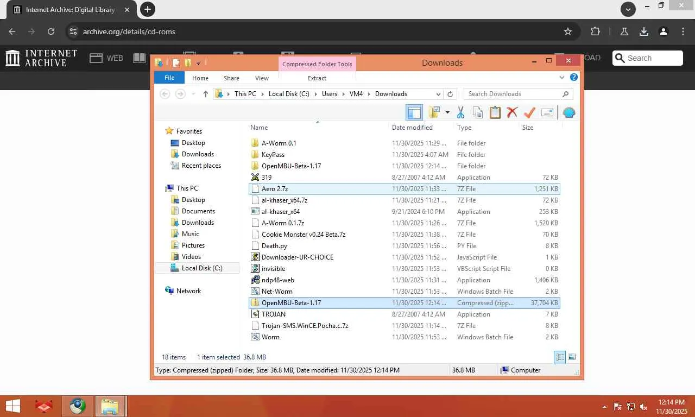Screen dimensions: 695x417
Task: Click the orange checkmark toolbar icon
Action: (529, 112)
